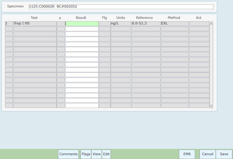Click the Act cell in first row
Viewport: 233px width, 159px height.
tap(199, 23)
